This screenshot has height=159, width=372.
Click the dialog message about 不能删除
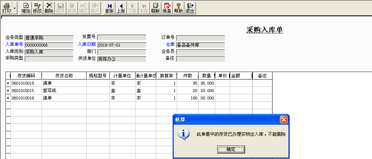tap(241, 134)
